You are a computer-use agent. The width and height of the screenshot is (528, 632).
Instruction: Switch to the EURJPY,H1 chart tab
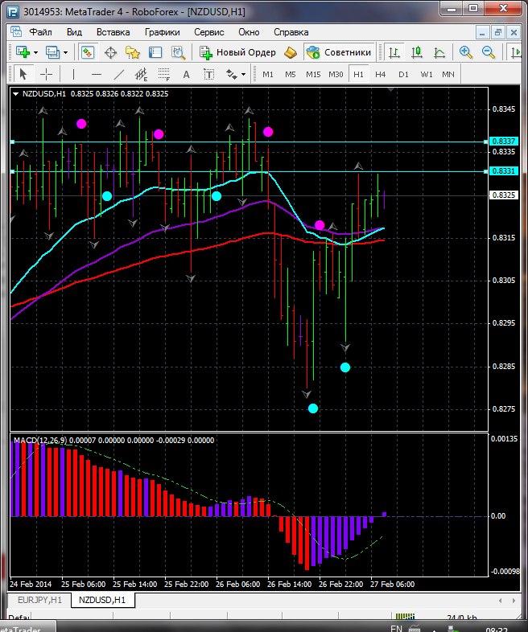pyautogui.click(x=39, y=600)
